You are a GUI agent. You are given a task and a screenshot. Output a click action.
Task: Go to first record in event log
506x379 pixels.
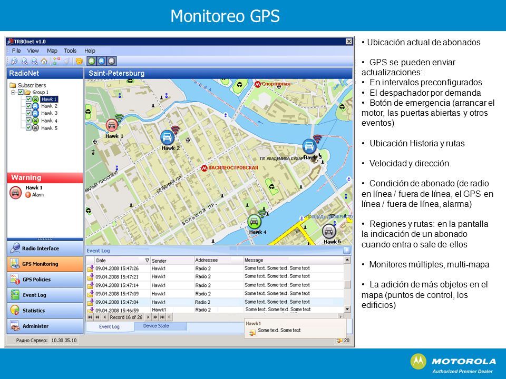click(x=90, y=317)
